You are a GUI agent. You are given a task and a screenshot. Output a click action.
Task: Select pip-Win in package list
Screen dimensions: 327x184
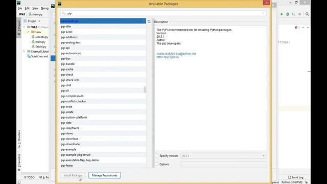[103, 27]
